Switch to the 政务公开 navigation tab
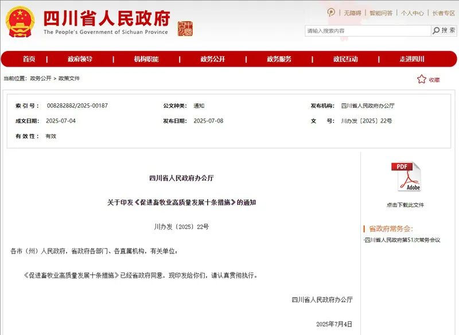 212,59
